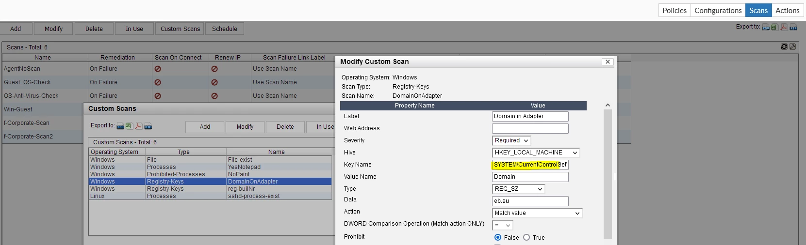Click the vertical scrollbar in Modify Custom Scan
806x245 pixels.
(608, 174)
